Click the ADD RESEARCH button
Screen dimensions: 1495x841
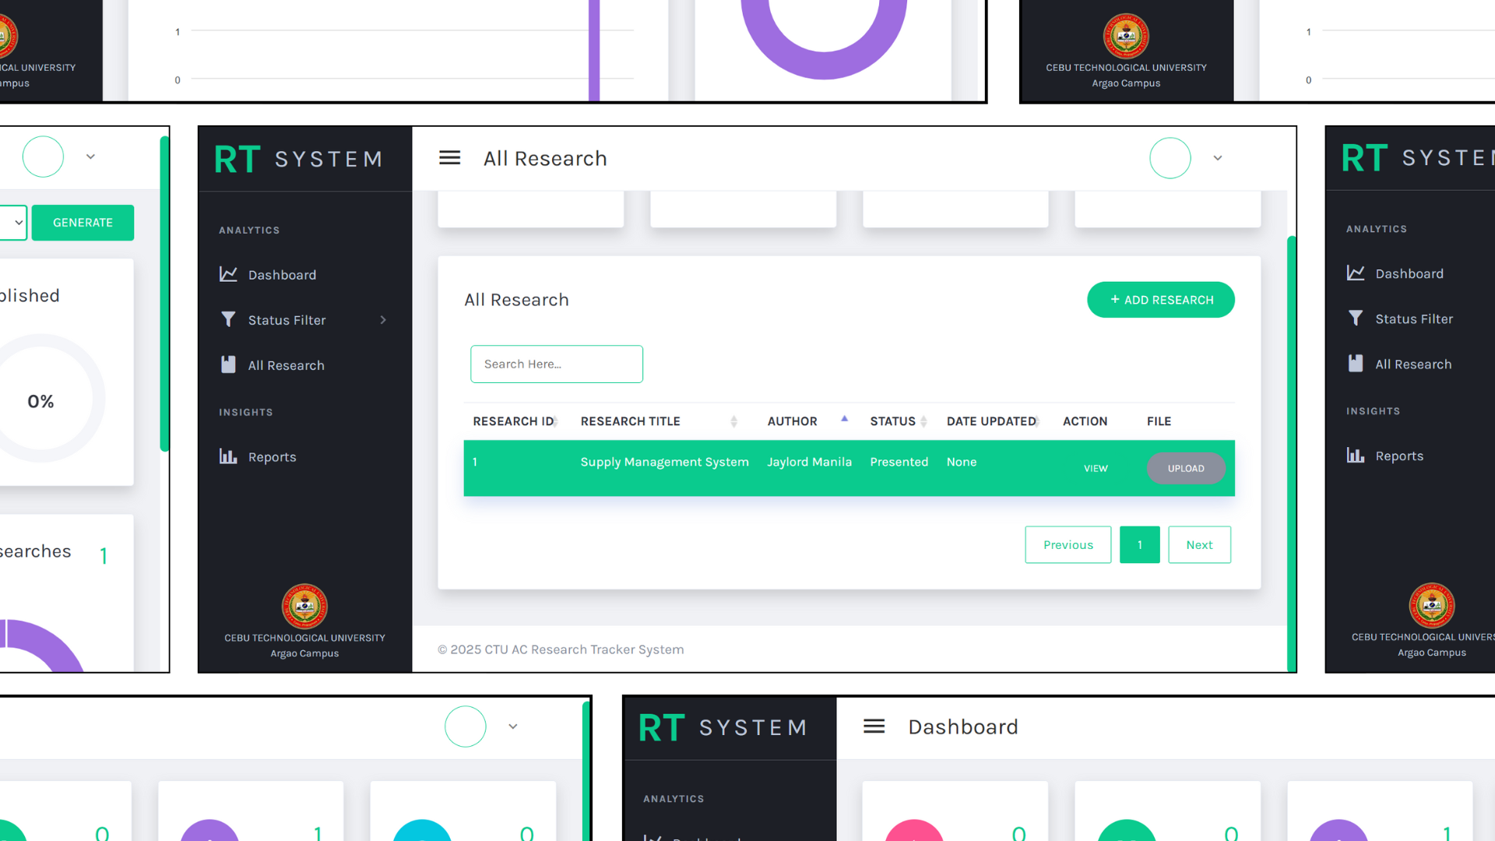pyautogui.click(x=1160, y=300)
